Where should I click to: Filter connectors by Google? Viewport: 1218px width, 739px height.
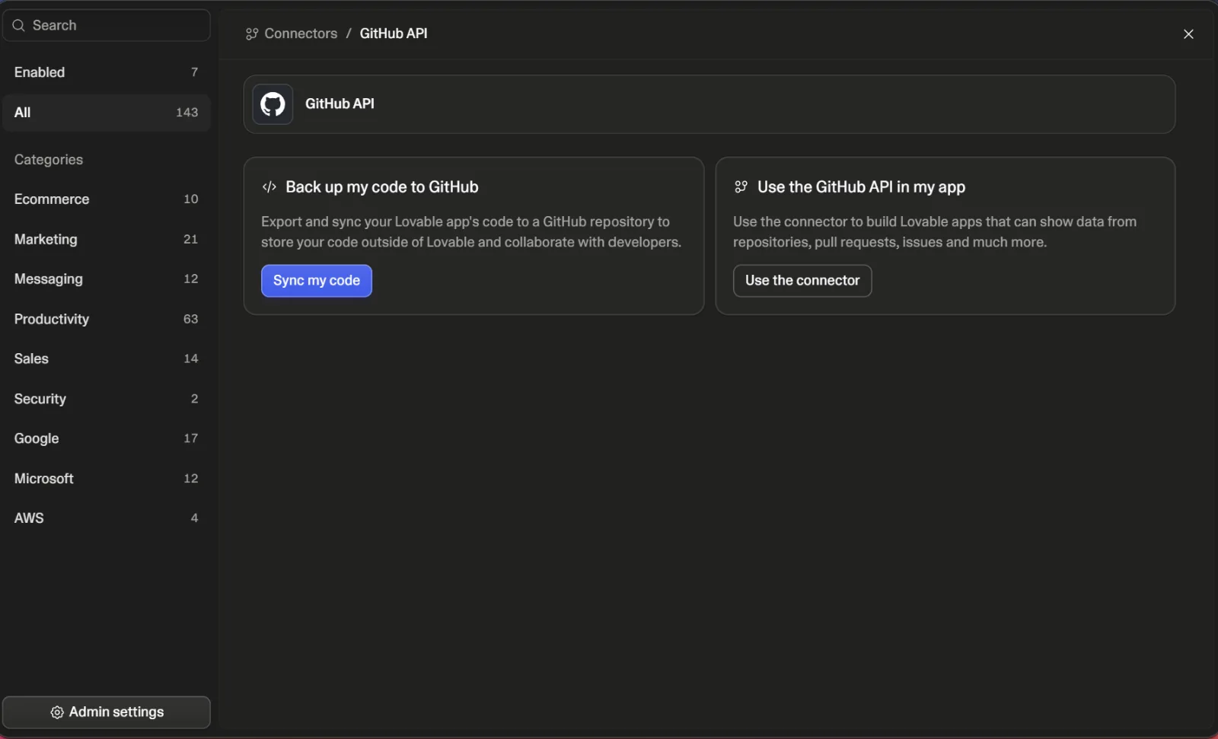point(107,438)
